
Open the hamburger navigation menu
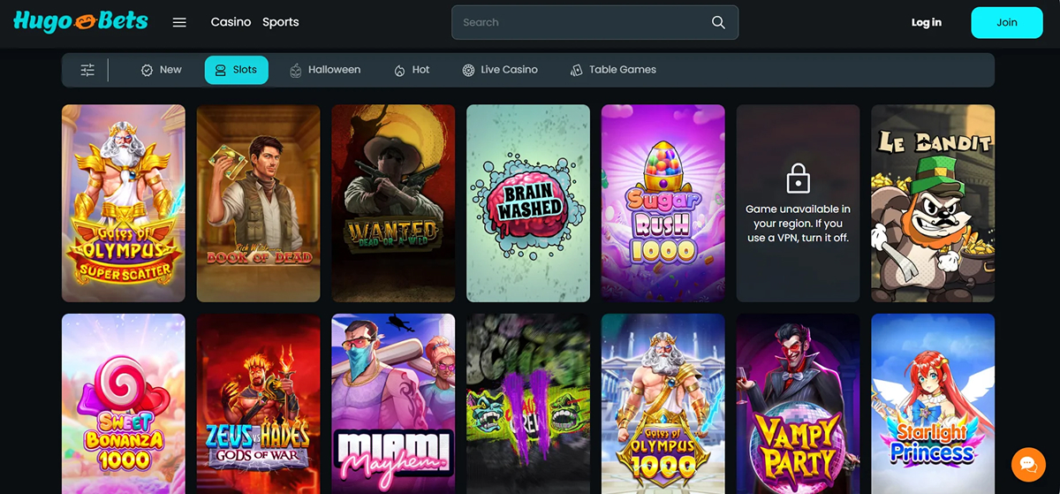click(x=179, y=22)
